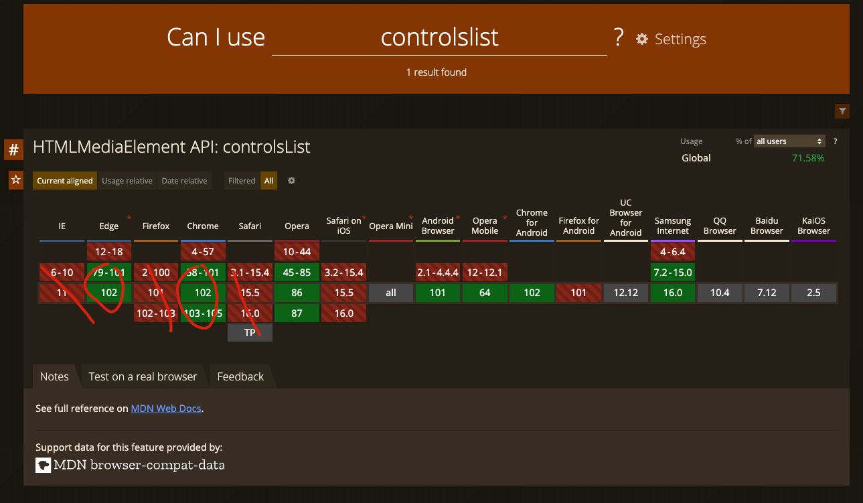The image size is (863, 503).
Task: Switch to Current aligned view
Action: [x=65, y=181]
